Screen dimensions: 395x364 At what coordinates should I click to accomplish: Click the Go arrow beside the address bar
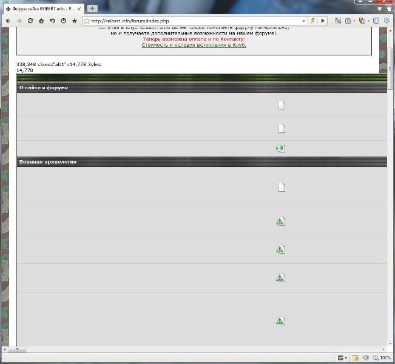coord(323,21)
